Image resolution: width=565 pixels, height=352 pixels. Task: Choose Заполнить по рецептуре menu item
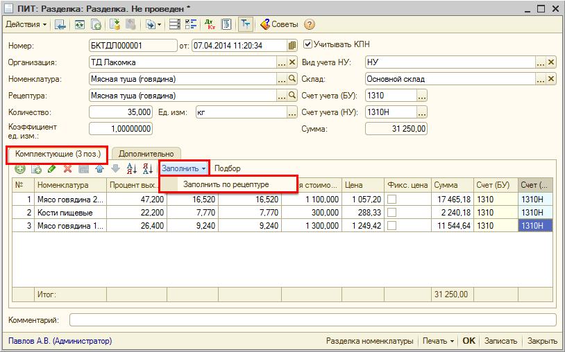[x=226, y=184]
